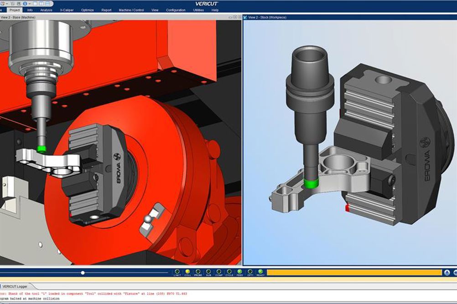Select the View 2 - Stock (Workpiece) title bar
Viewport: 457px width, 304px height.
point(350,17)
